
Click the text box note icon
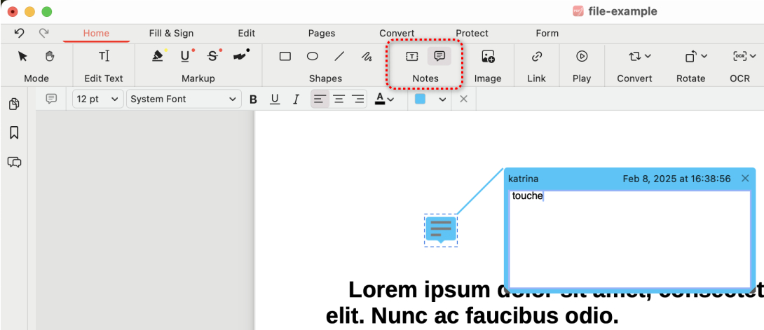(412, 56)
